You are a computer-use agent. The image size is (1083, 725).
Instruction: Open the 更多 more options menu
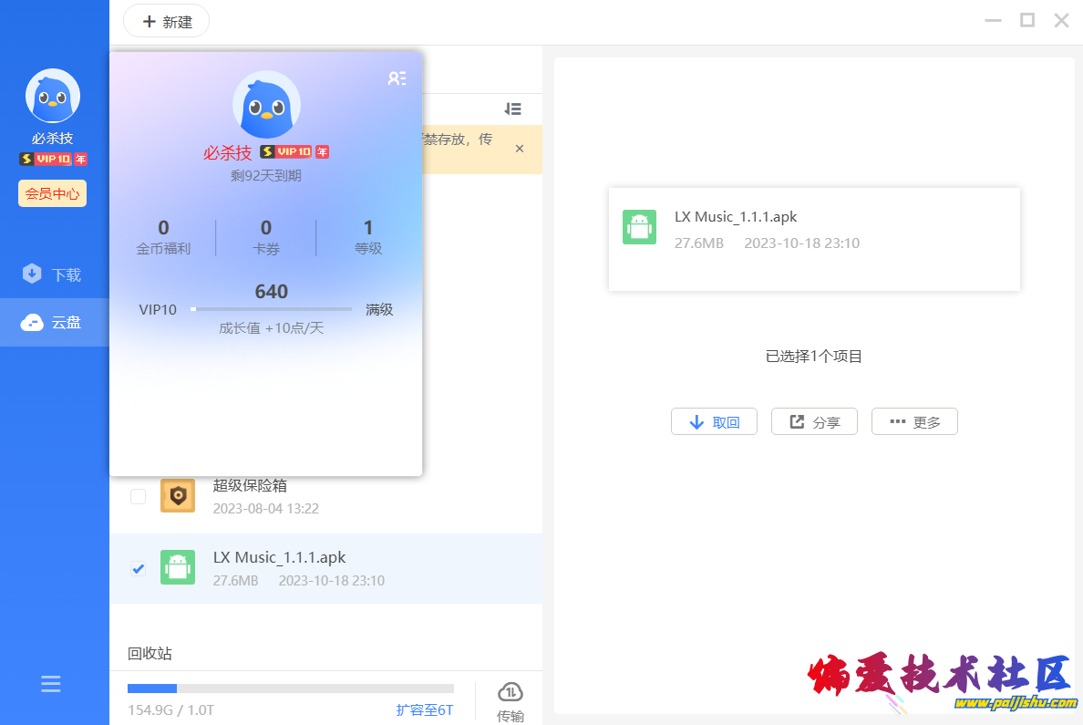914,422
